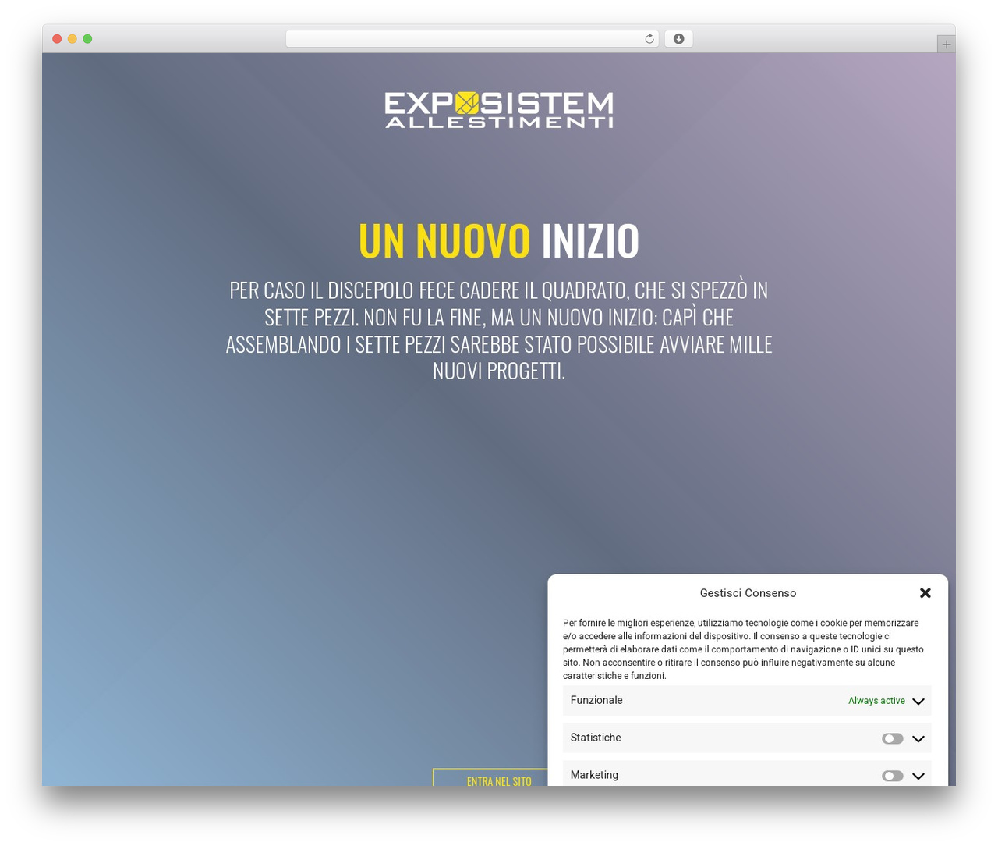Click the 'Always active' label
Viewport: 998px width, 846px height.
[876, 701]
